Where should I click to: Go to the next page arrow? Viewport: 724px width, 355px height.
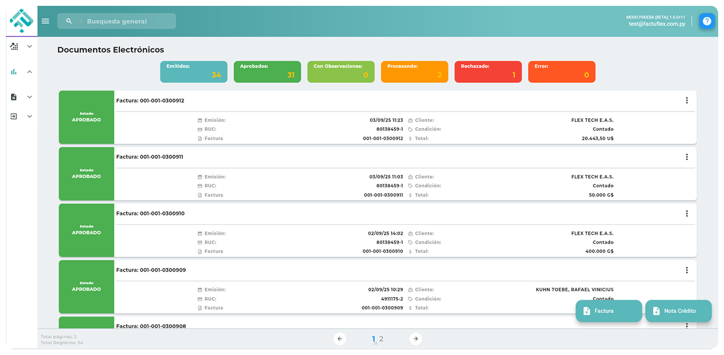pyautogui.click(x=415, y=339)
